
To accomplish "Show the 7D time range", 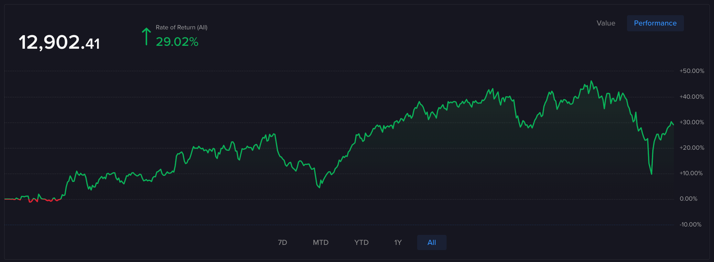I will point(282,242).
